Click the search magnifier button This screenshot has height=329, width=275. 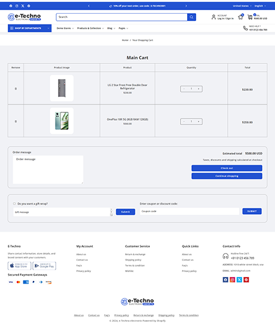coord(191,17)
